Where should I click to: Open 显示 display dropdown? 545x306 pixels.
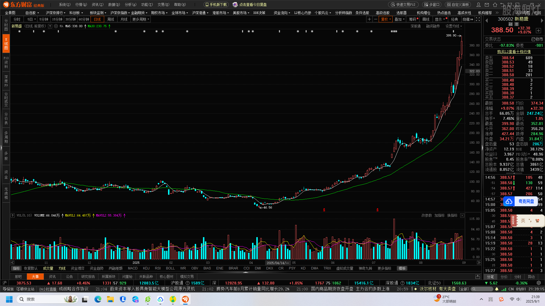[x=441, y=19]
